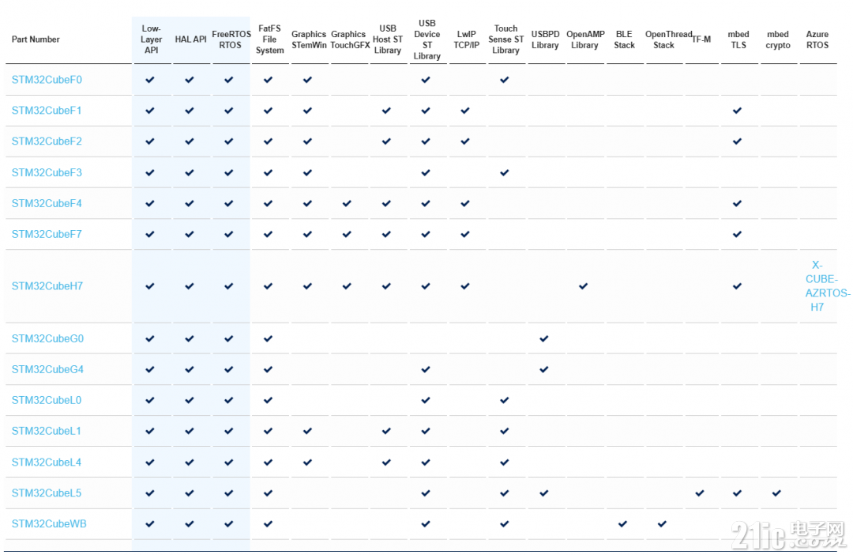Click the STM32CubeF7 LwIP TCP/IP checkmark
The image size is (853, 555).
point(465,234)
